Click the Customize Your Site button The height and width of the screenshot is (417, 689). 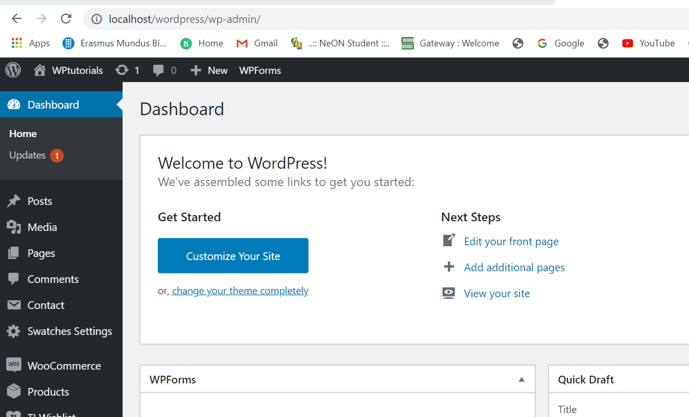[233, 256]
